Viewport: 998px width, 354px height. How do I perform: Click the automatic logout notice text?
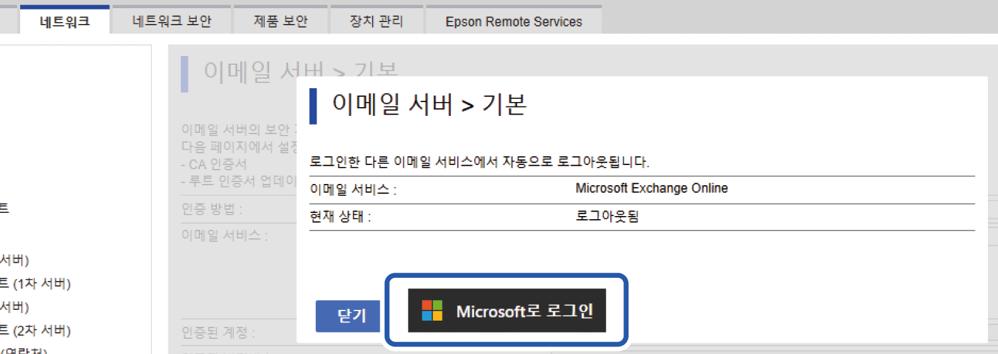point(479,162)
